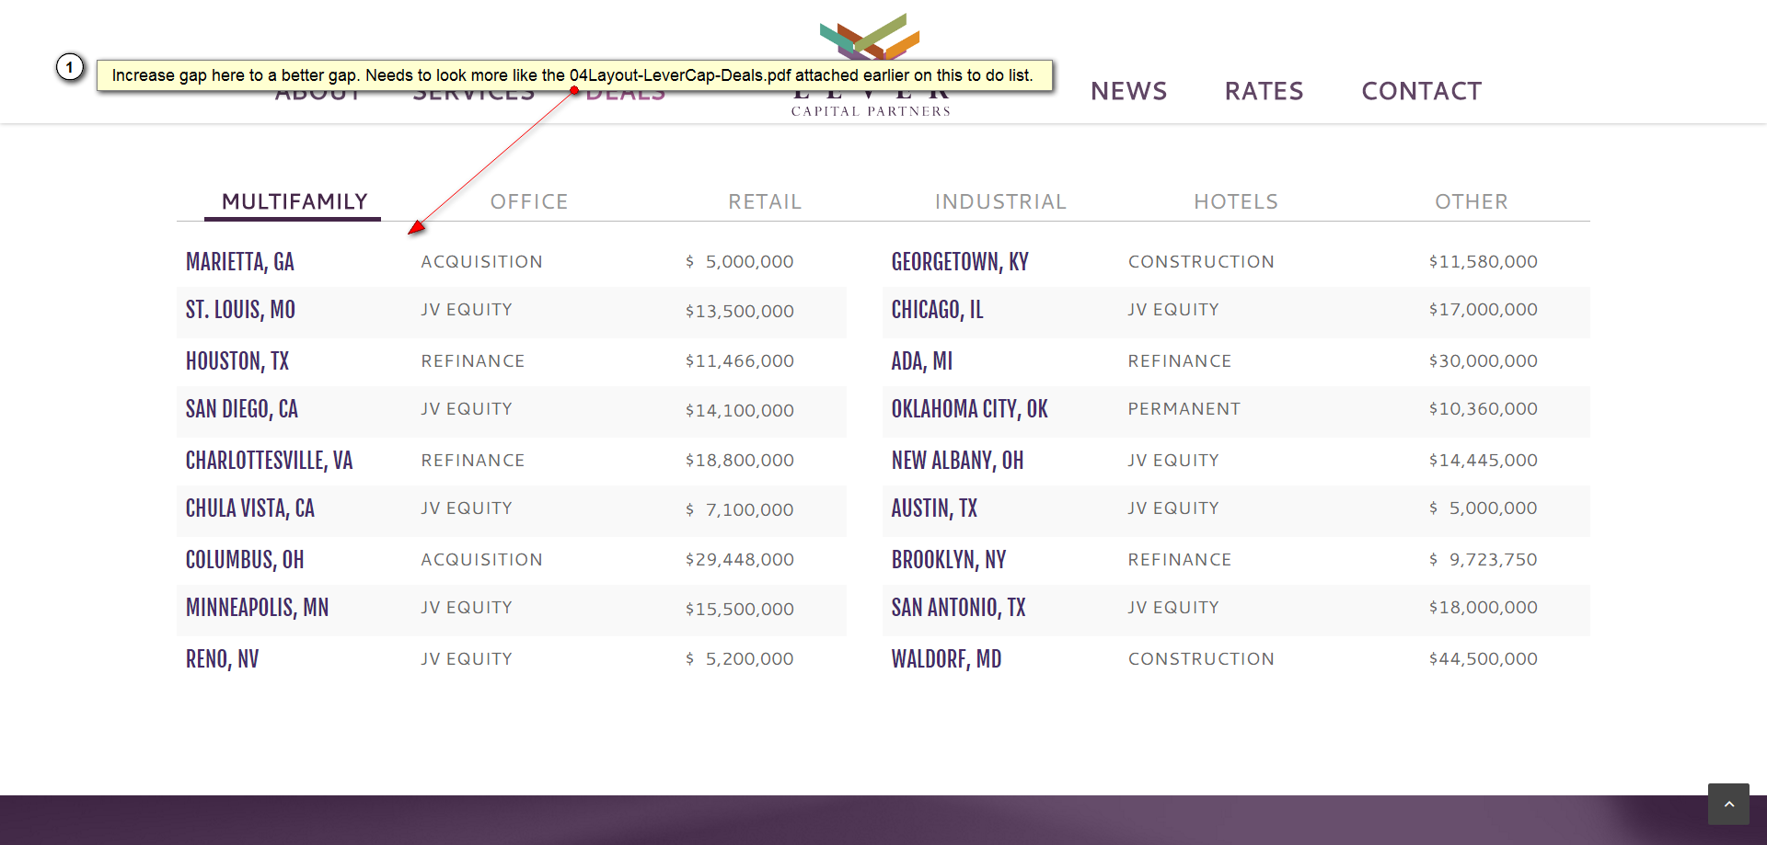The height and width of the screenshot is (845, 1767).
Task: Select the Chicago, IL deal
Action: (x=938, y=310)
